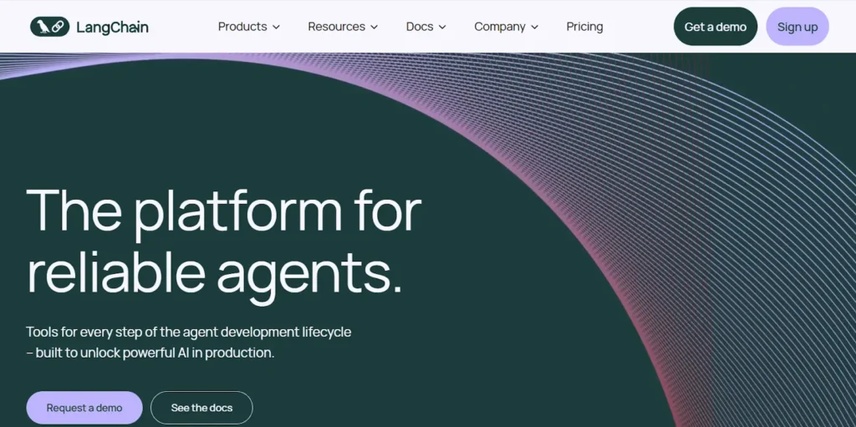856x427 pixels.
Task: Expand the Resources chevron arrow
Action: [374, 28]
